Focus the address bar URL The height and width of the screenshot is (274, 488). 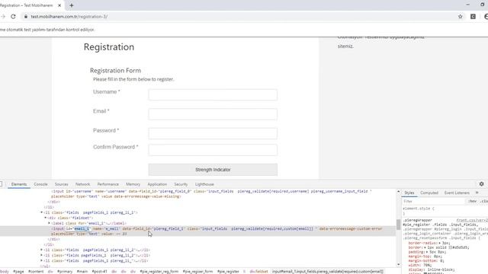(69, 17)
